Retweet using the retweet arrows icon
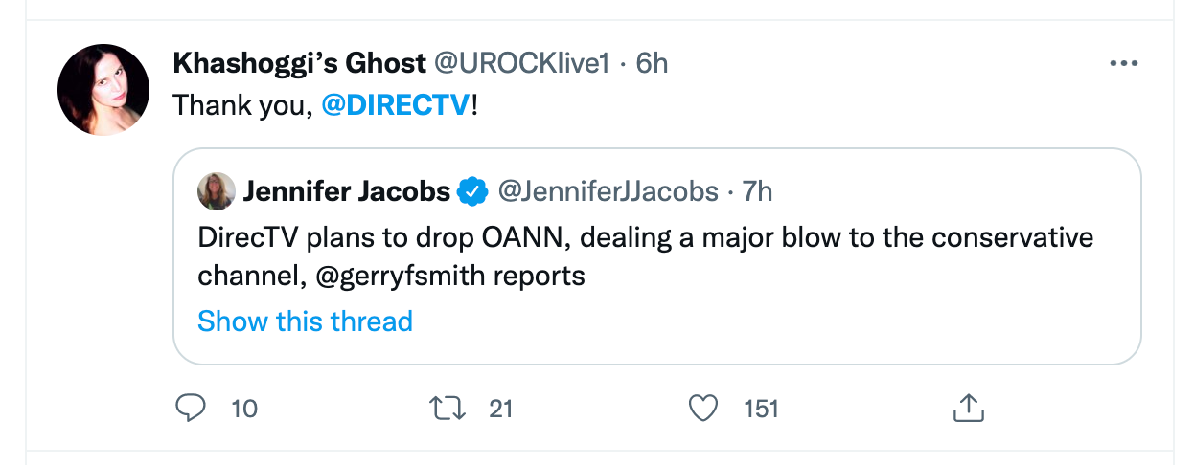 (448, 409)
